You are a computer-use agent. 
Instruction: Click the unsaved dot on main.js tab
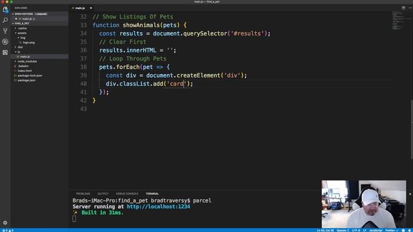pos(91,8)
